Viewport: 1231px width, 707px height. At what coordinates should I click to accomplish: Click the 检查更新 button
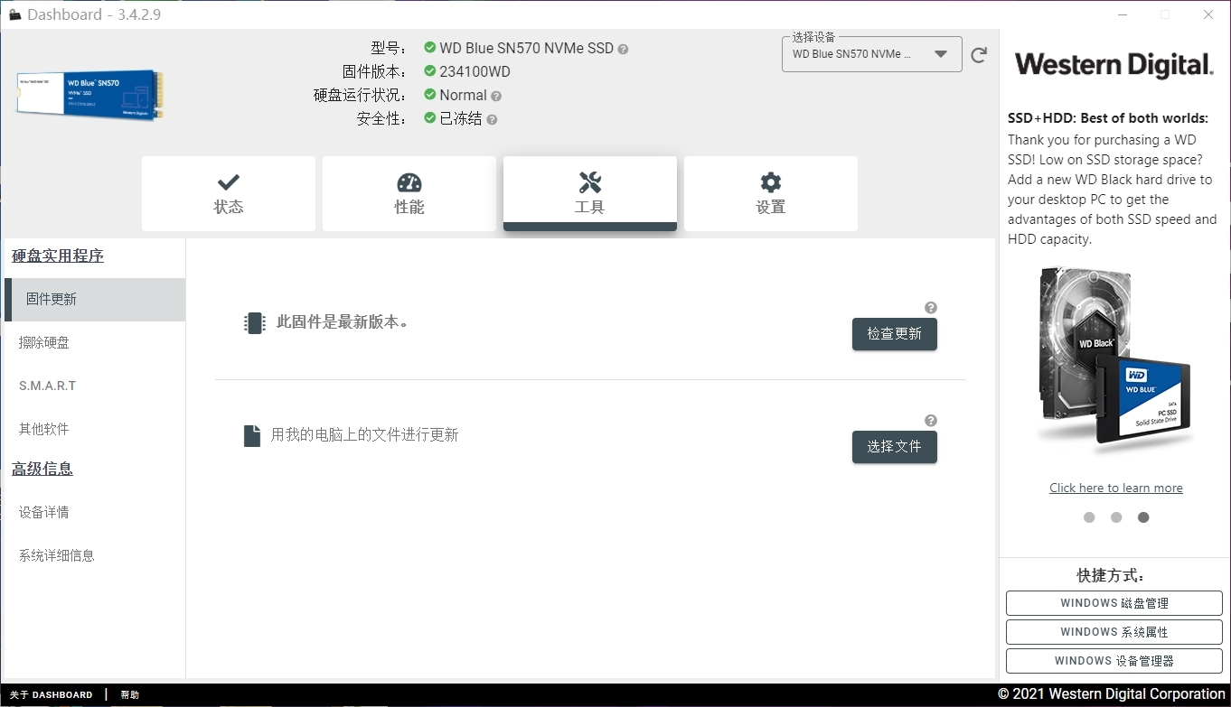895,334
